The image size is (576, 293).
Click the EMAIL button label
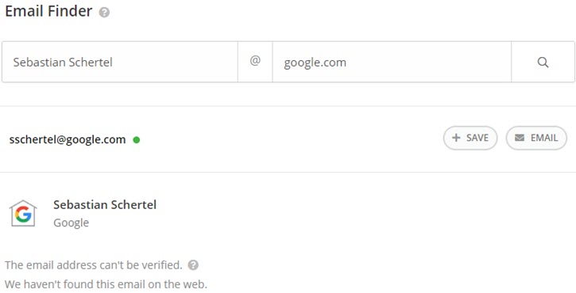544,138
